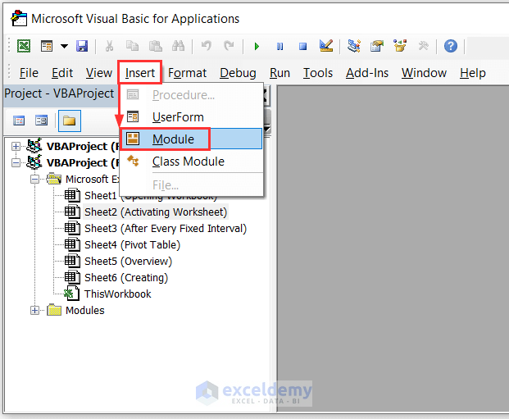
Task: Click the Project - VBAProject pane title
Action: 59,93
